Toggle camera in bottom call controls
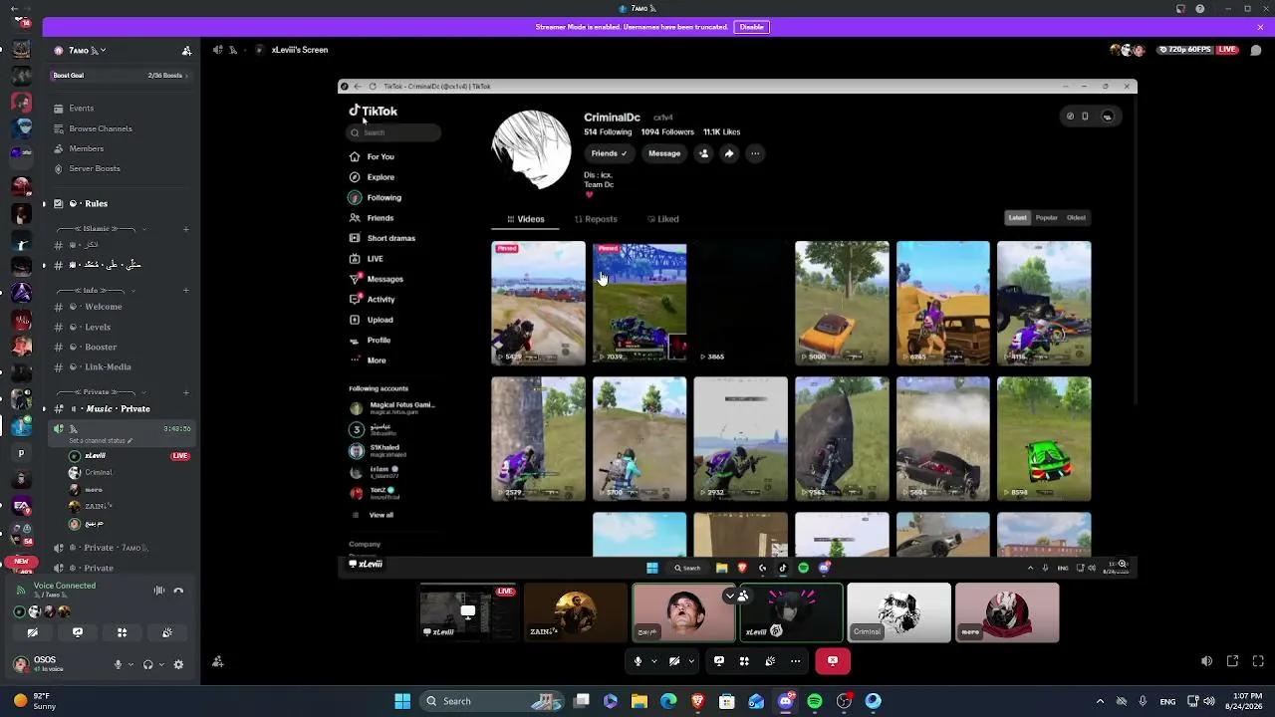The image size is (1275, 717). [x=674, y=660]
